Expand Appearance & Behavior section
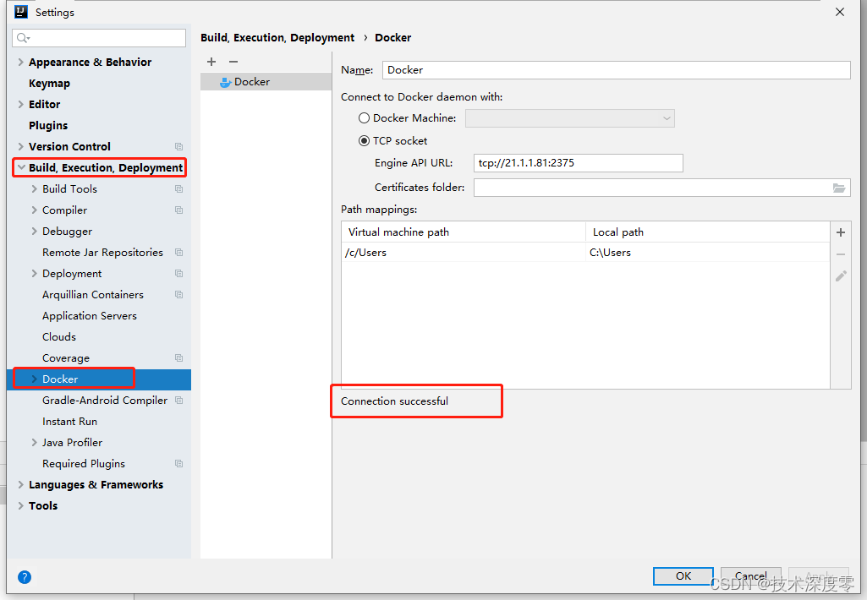The image size is (867, 600). 20,62
